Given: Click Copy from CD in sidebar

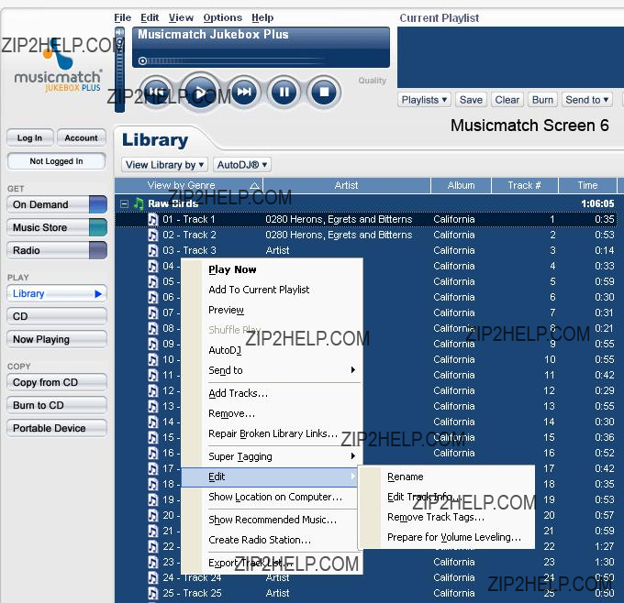Looking at the screenshot, I should (57, 382).
